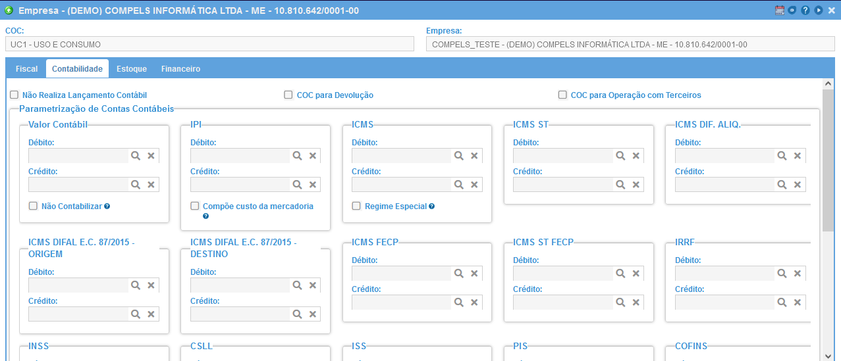Click the vertical scrollbar thumb

point(828,160)
